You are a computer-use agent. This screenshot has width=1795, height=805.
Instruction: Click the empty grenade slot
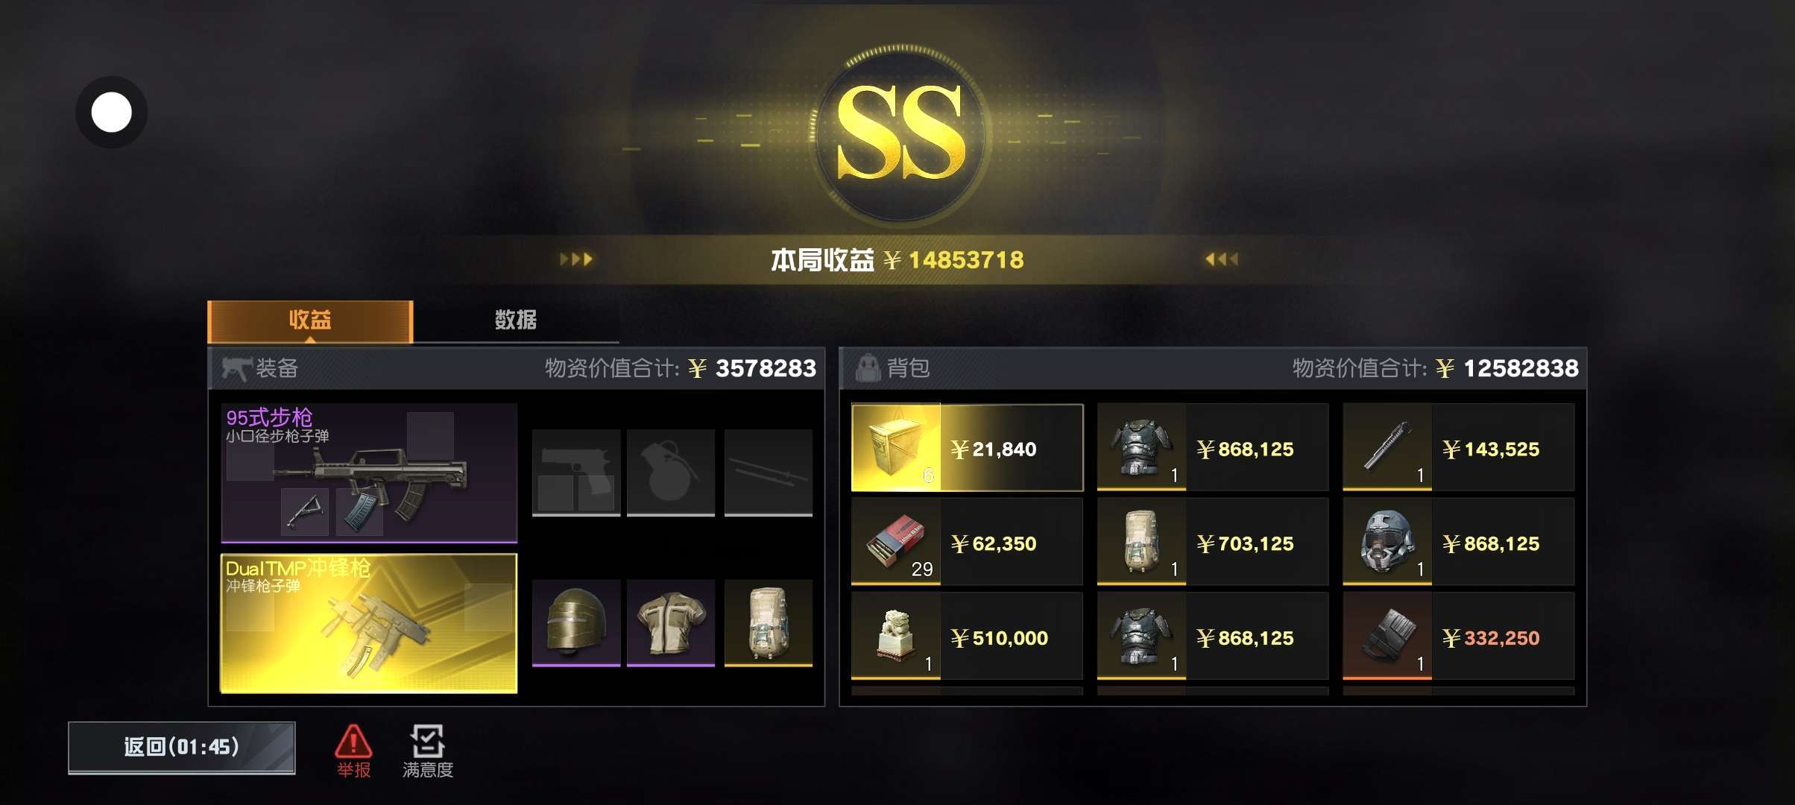click(671, 473)
